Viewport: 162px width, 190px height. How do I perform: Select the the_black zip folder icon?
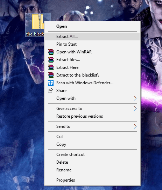38,22
